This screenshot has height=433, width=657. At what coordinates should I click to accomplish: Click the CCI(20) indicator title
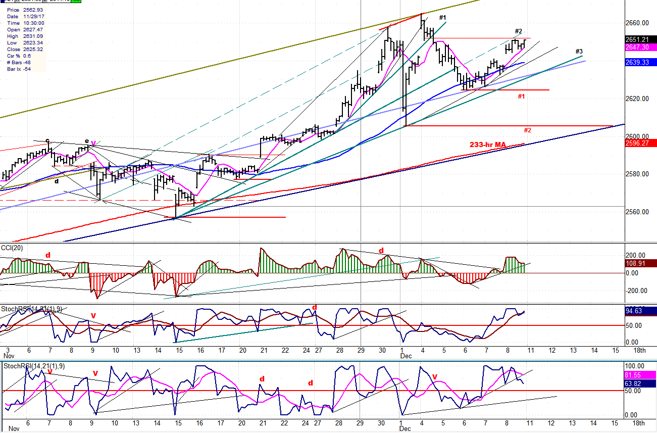[12, 248]
